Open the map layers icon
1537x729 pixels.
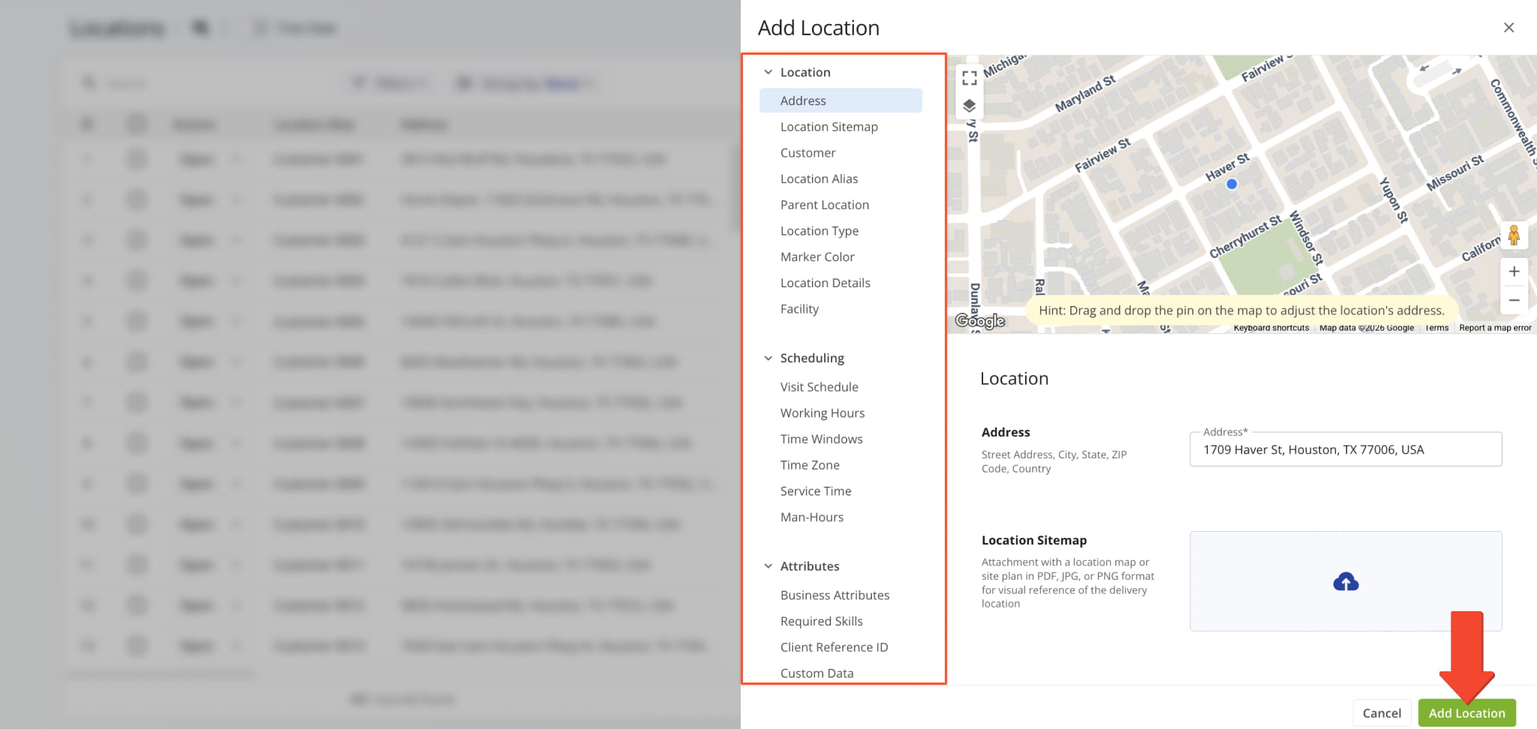(969, 106)
